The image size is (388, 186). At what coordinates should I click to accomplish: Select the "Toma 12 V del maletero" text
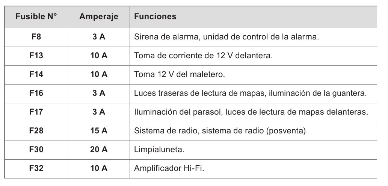click(x=179, y=74)
